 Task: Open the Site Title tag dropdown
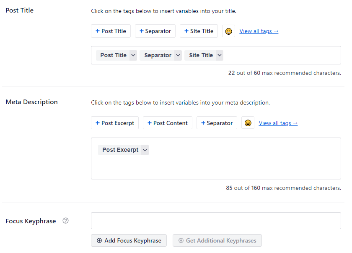pyautogui.click(x=220, y=55)
